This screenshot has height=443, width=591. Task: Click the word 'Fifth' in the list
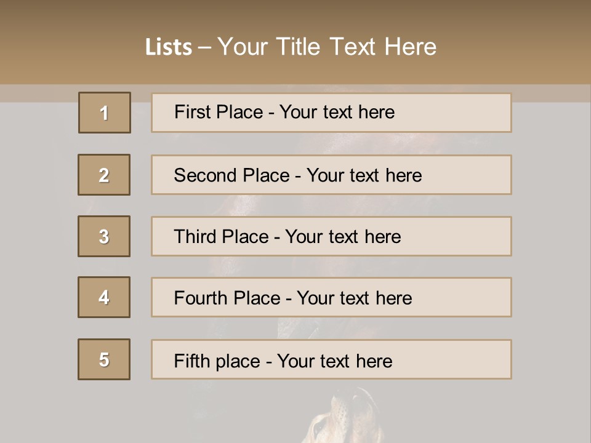coord(192,361)
